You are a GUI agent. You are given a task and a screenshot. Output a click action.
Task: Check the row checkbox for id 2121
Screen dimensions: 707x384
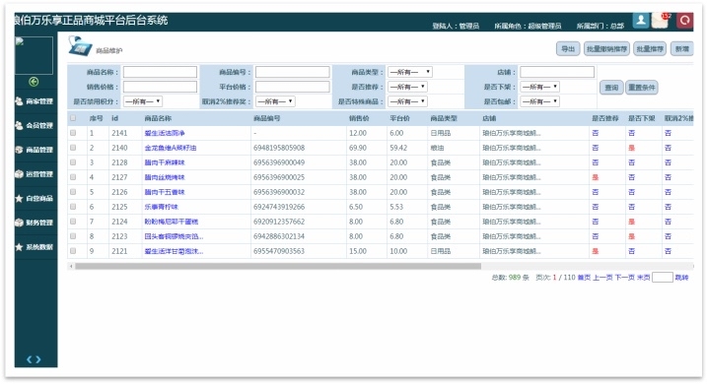tap(73, 251)
